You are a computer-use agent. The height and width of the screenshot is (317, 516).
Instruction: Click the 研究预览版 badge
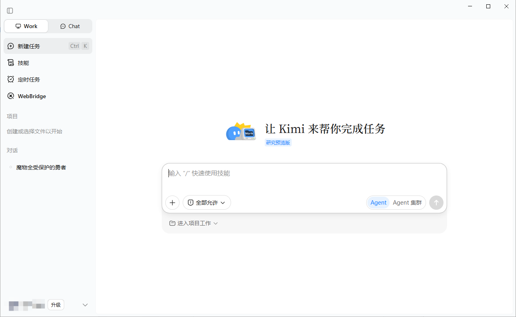[278, 142]
